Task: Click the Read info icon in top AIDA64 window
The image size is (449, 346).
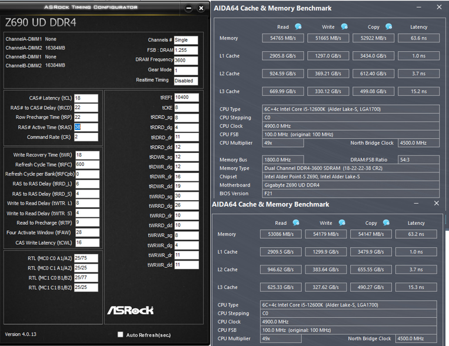Action: (x=298, y=26)
